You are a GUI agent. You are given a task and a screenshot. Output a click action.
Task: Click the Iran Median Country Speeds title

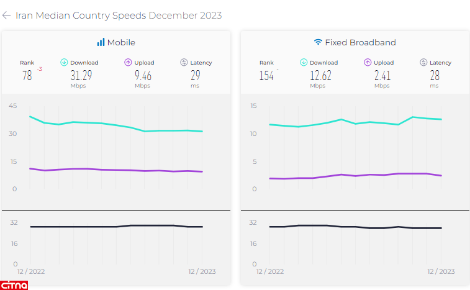click(81, 16)
